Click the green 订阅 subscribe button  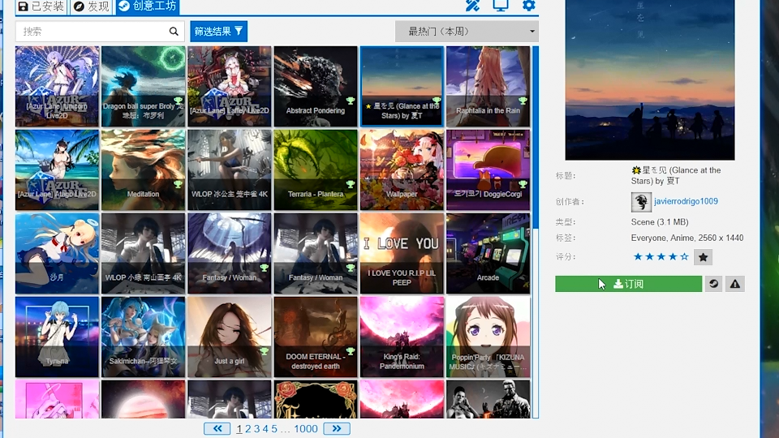(x=628, y=284)
